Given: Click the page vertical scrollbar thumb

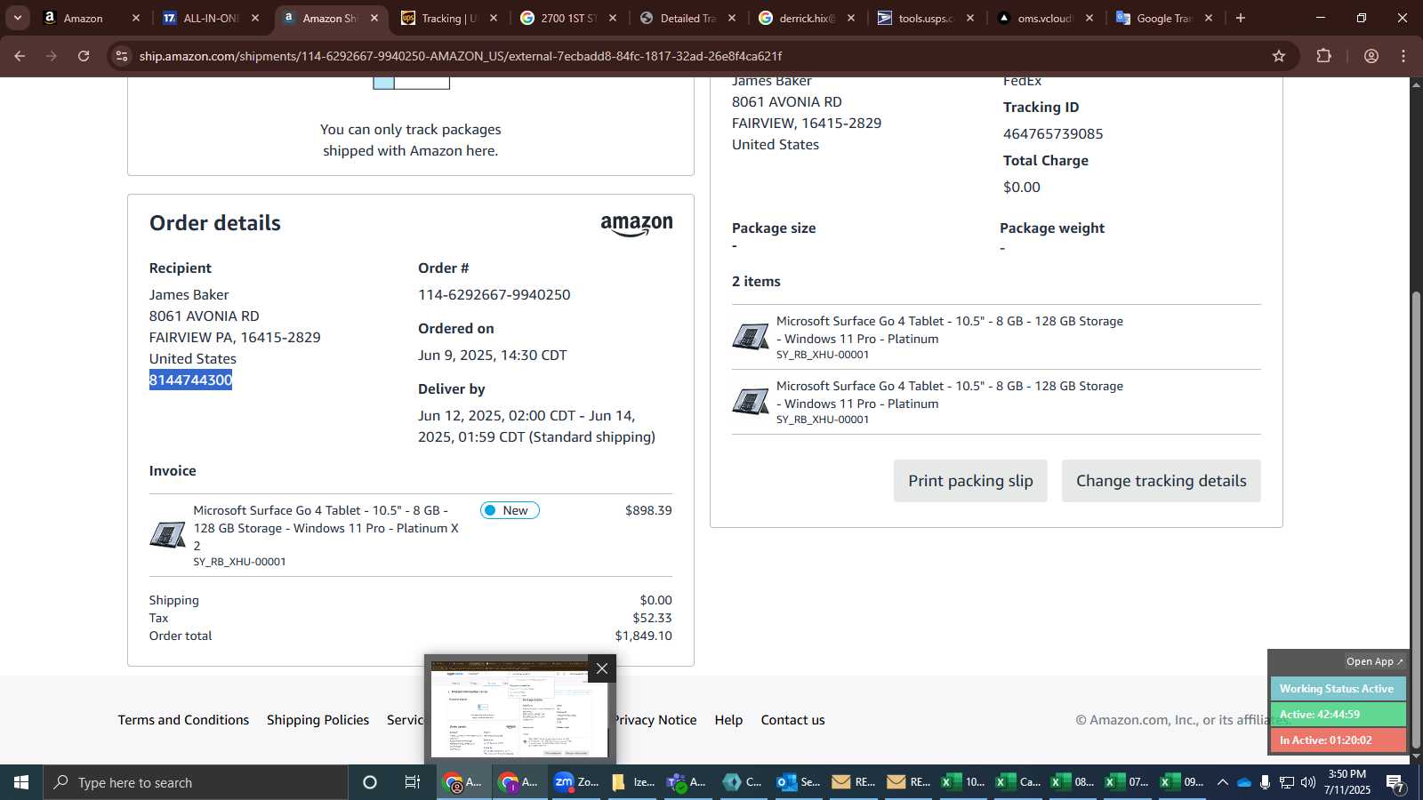Looking at the screenshot, I should click(x=1416, y=520).
